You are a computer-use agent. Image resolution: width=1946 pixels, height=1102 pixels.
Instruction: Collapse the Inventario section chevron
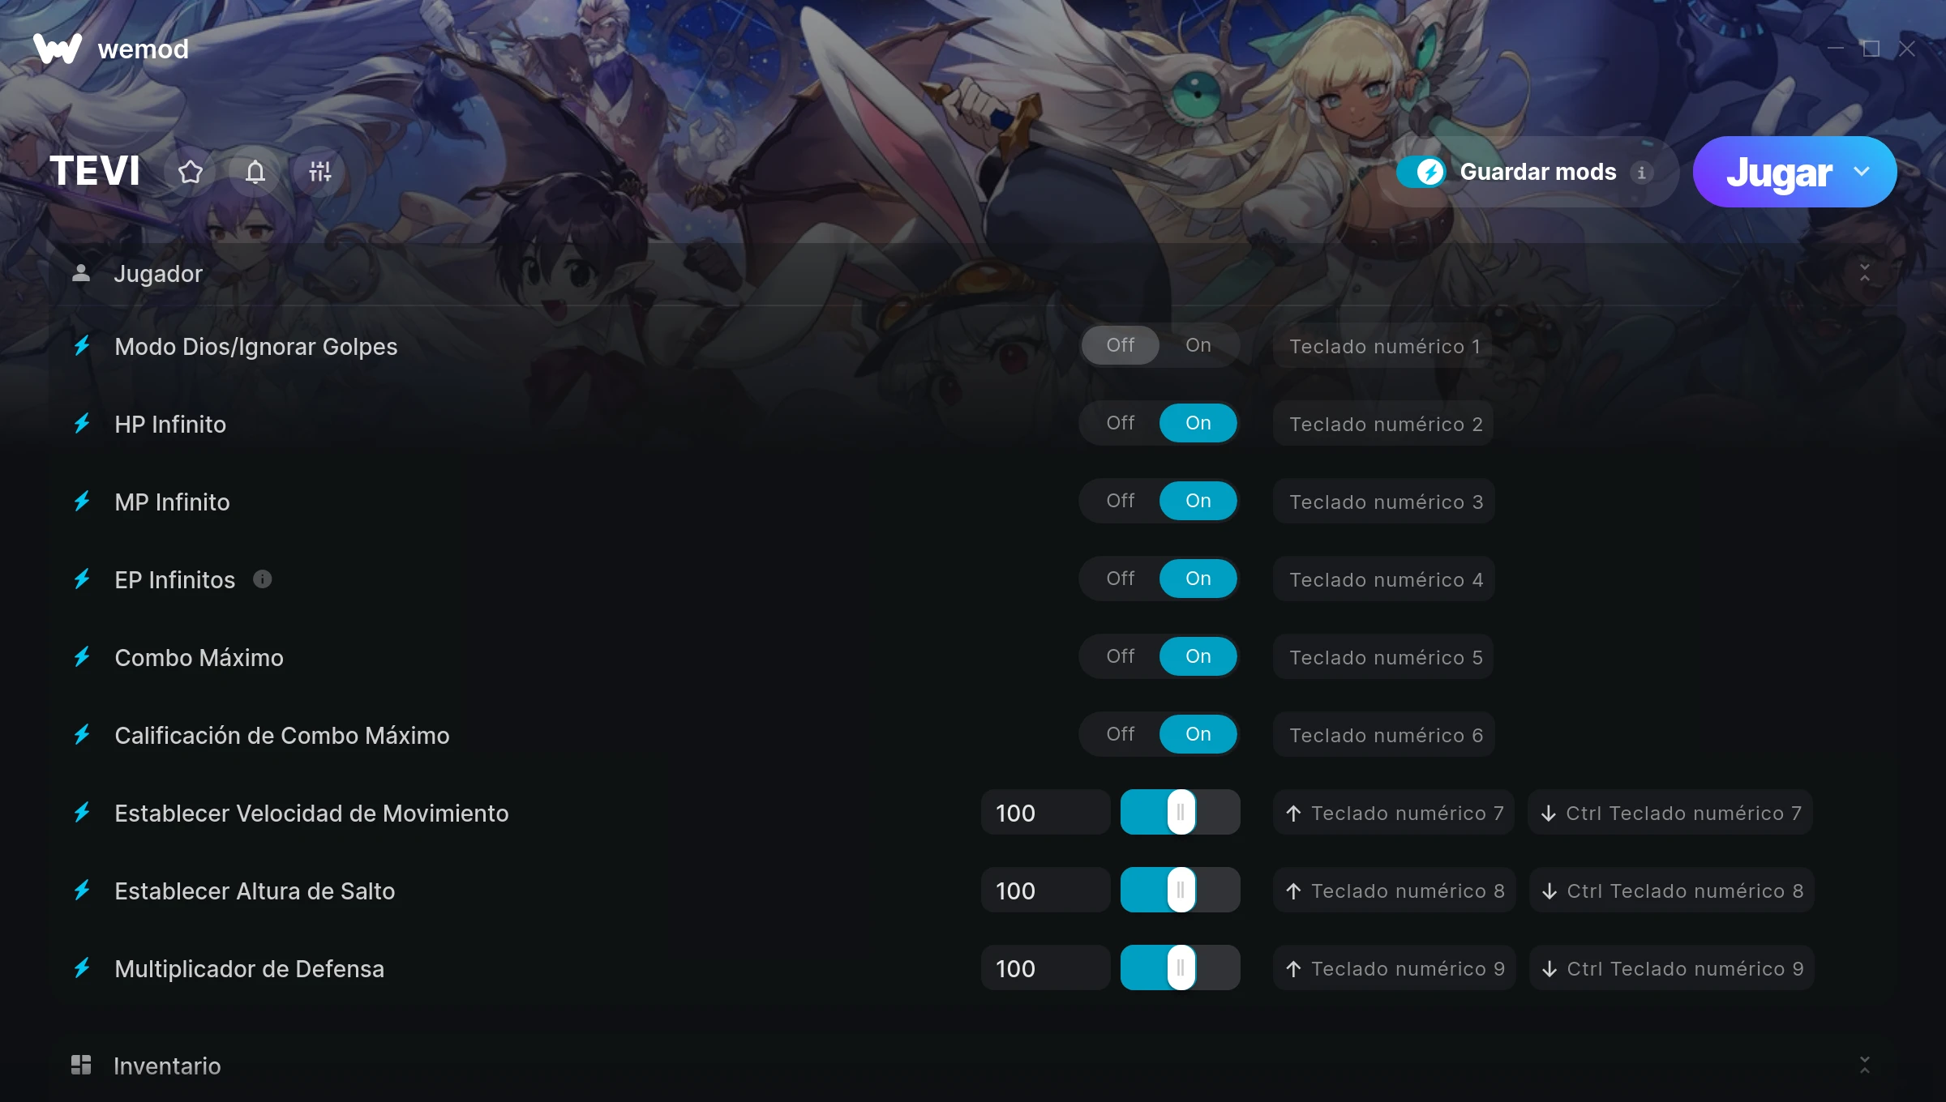(1865, 1065)
